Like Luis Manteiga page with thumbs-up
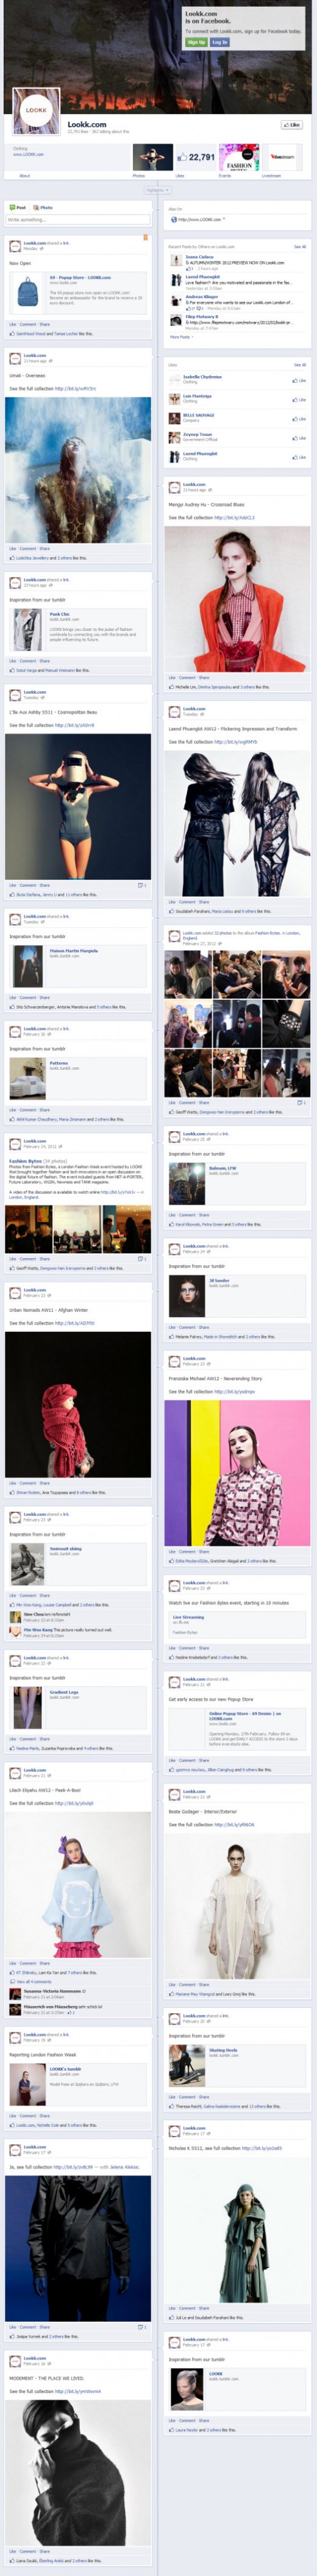This screenshot has height=2576, width=317. [299, 399]
